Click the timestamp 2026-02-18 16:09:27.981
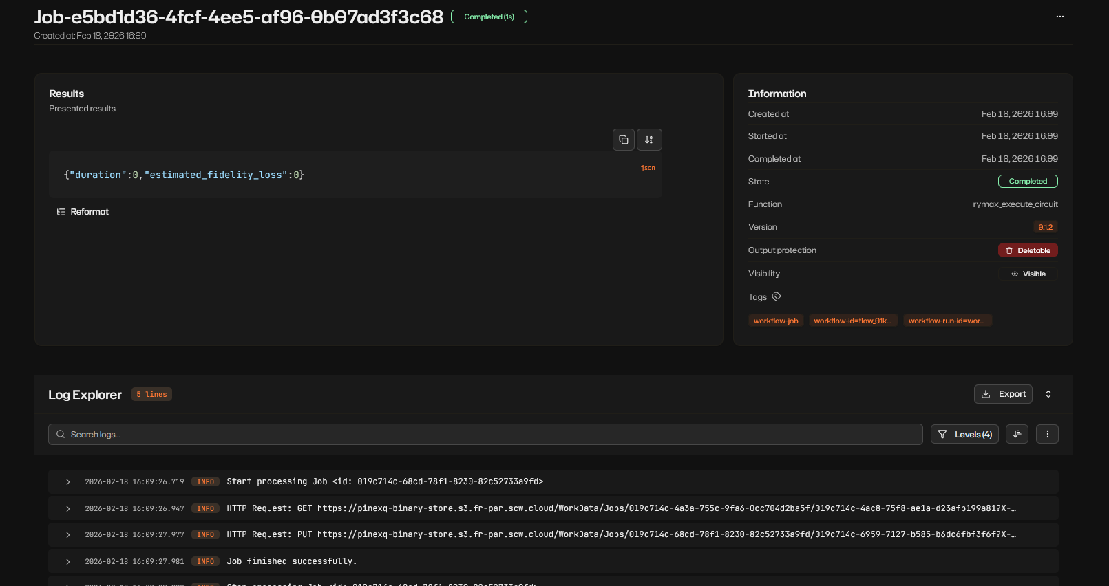Screen dimensions: 1109x586 pyautogui.click(x=134, y=562)
